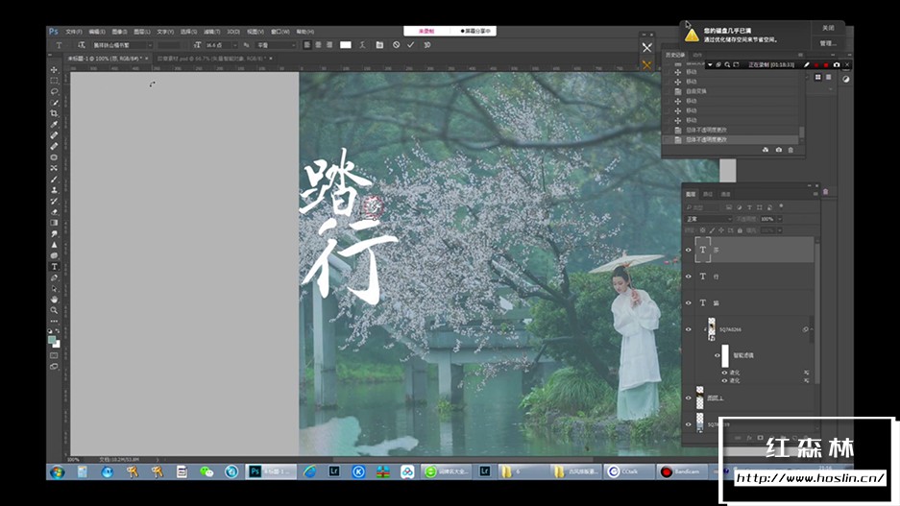Open the character panel toggle icon
Image resolution: width=900 pixels, height=506 pixels.
(379, 44)
